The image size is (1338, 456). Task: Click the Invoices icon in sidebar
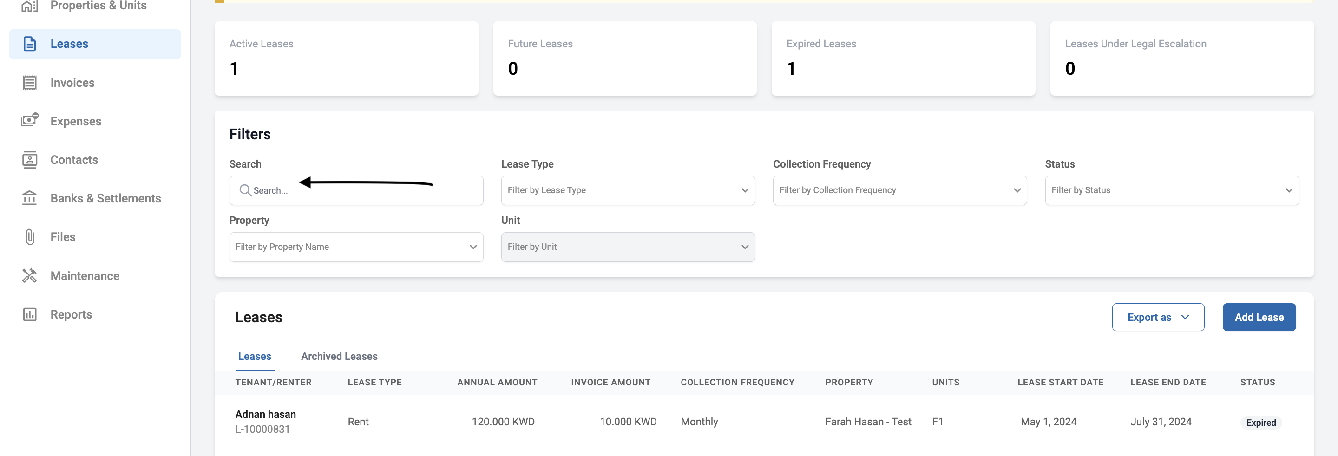30,83
